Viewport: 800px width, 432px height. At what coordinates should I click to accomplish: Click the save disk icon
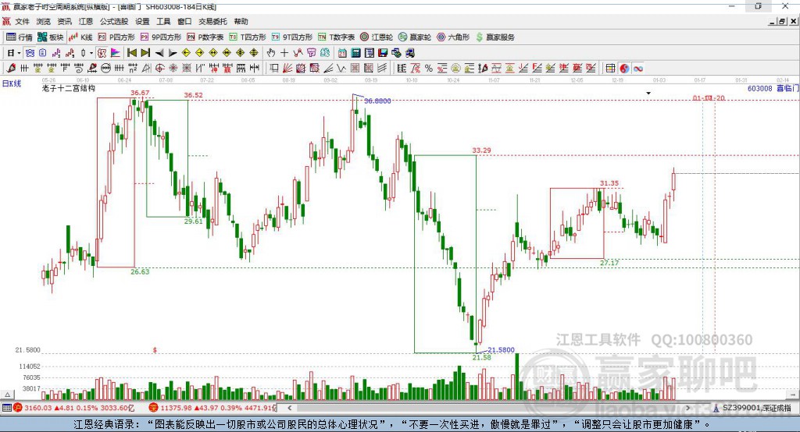383,53
